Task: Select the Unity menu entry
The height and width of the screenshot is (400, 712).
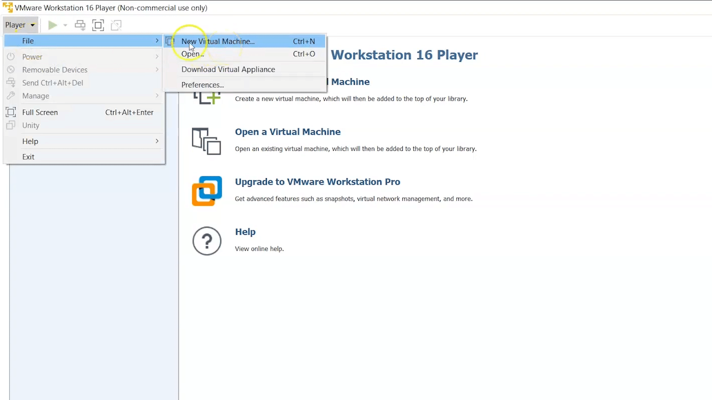Action: [x=84, y=125]
